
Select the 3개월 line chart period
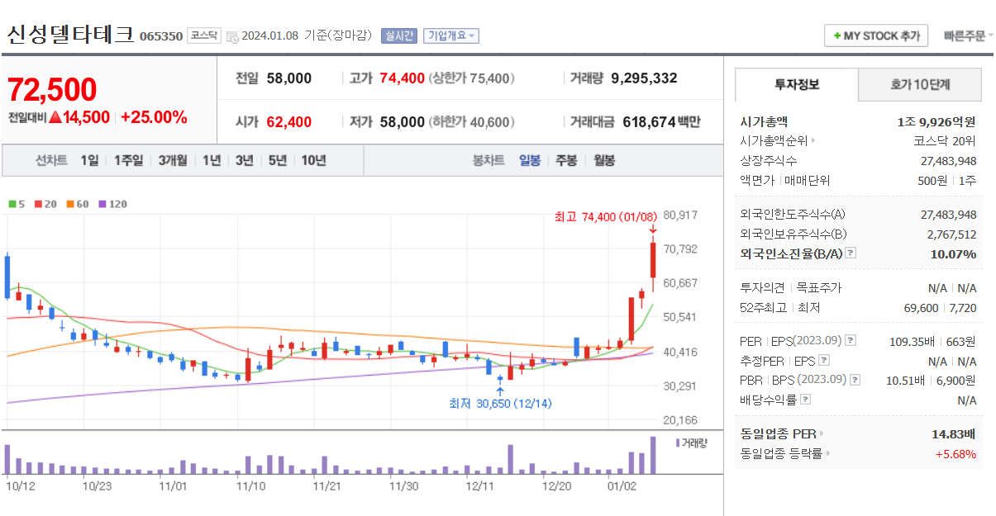(173, 160)
